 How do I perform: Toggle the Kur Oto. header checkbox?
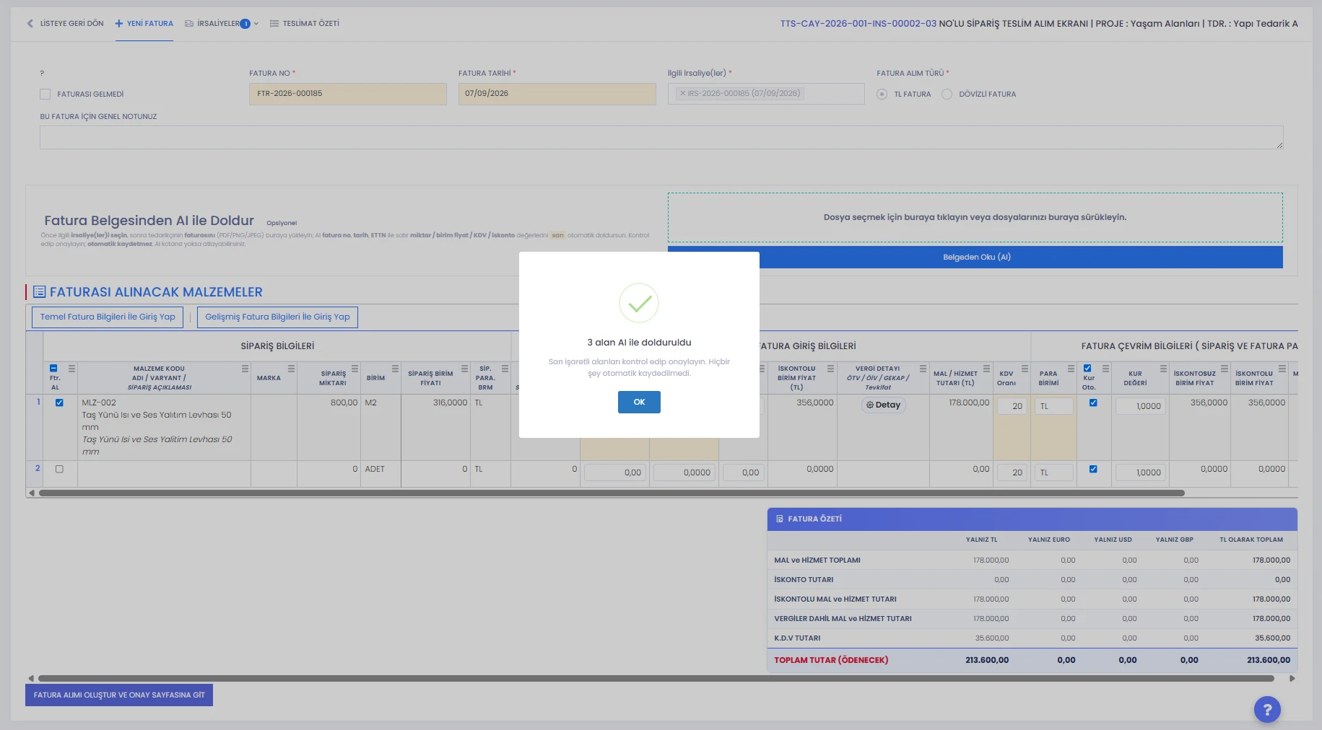1088,369
